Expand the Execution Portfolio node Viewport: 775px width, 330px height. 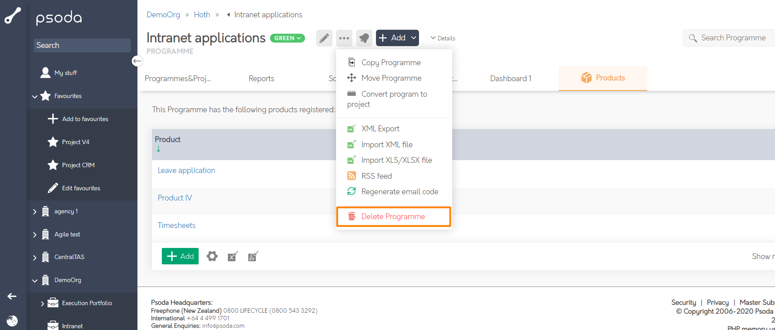43,303
